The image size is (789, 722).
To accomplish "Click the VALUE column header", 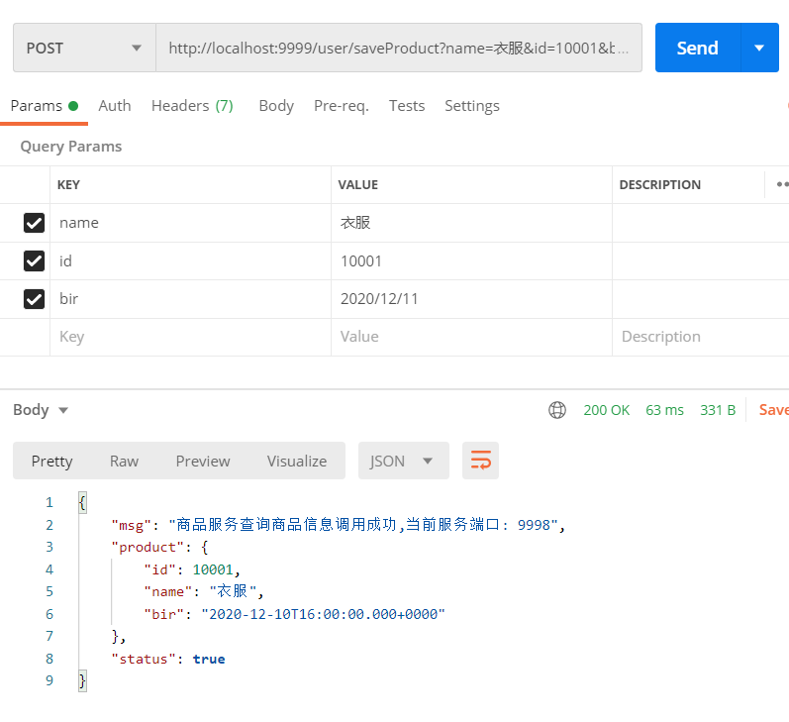I will tap(357, 185).
